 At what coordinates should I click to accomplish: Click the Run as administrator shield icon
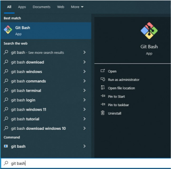[103, 79]
